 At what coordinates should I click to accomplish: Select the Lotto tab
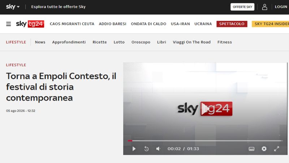[119, 42]
